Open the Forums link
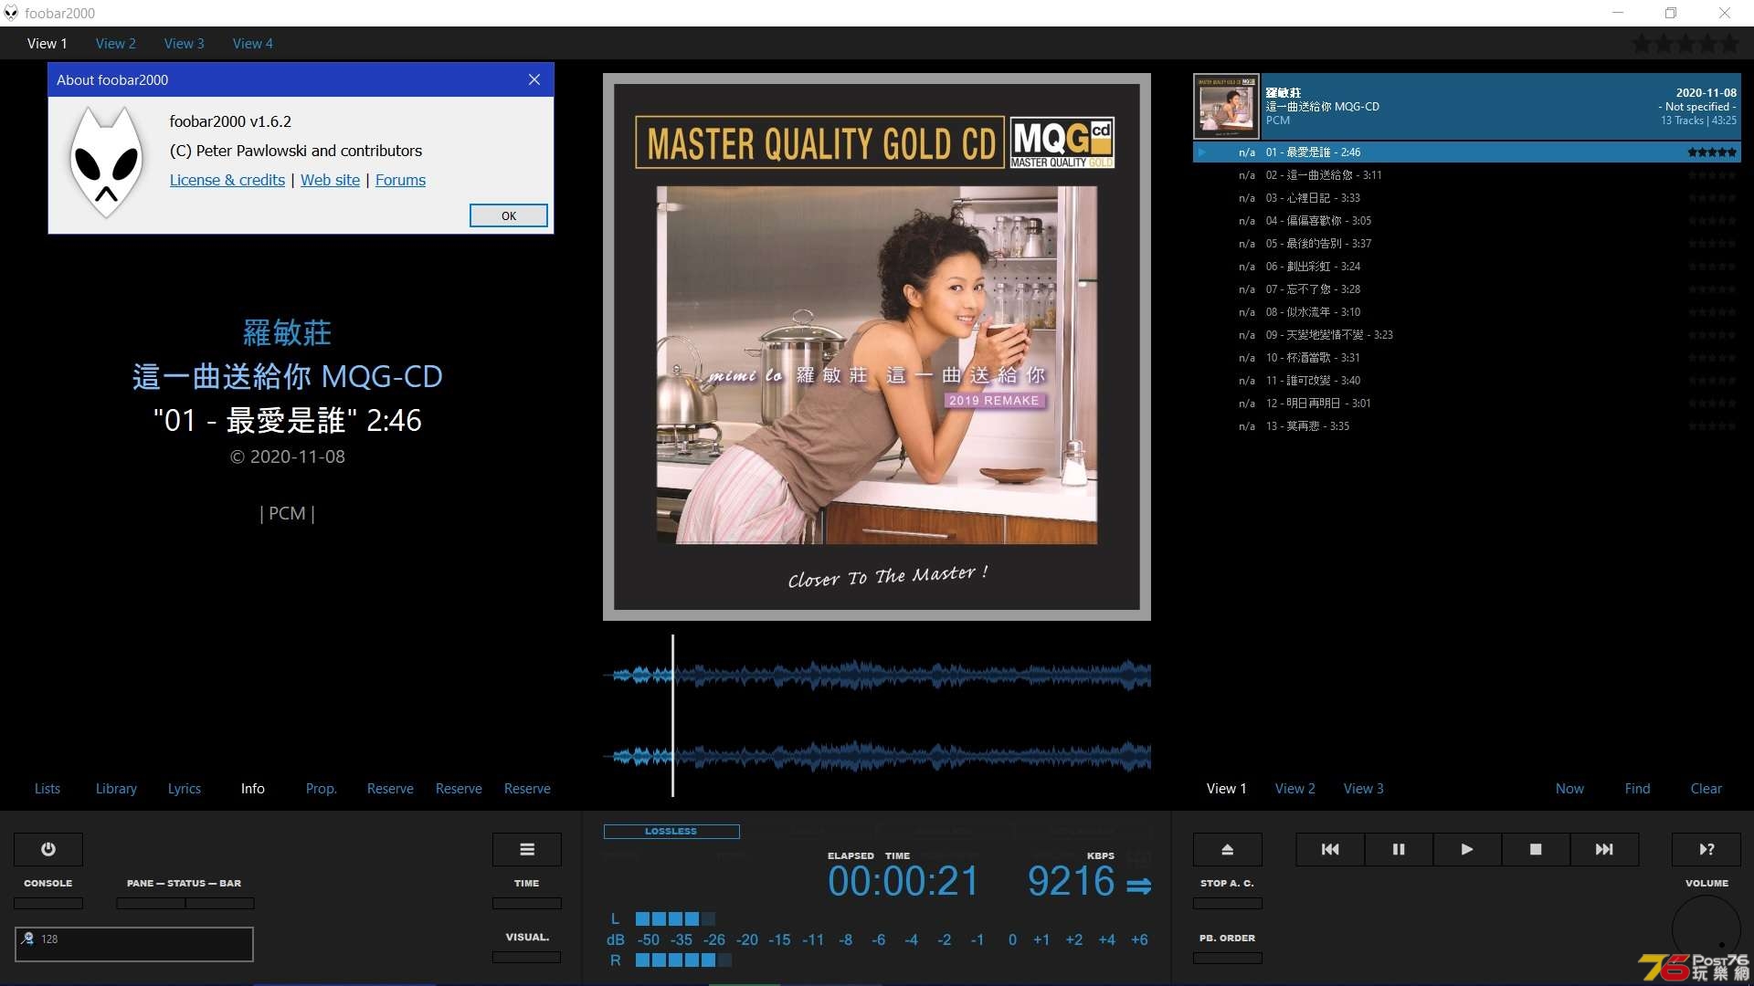 point(400,180)
